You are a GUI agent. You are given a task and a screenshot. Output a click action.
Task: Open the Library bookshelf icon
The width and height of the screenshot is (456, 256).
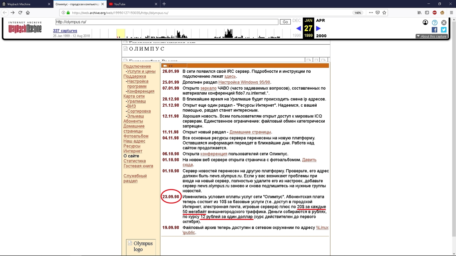[x=420, y=13]
